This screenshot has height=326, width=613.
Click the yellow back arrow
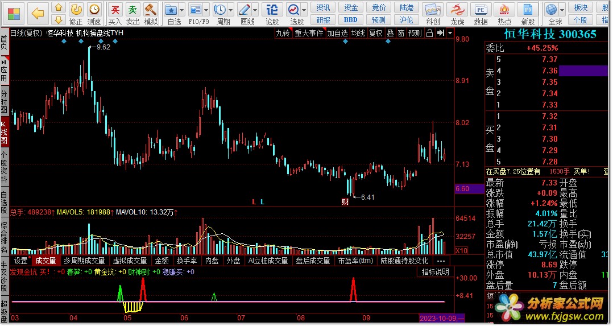tap(38, 14)
